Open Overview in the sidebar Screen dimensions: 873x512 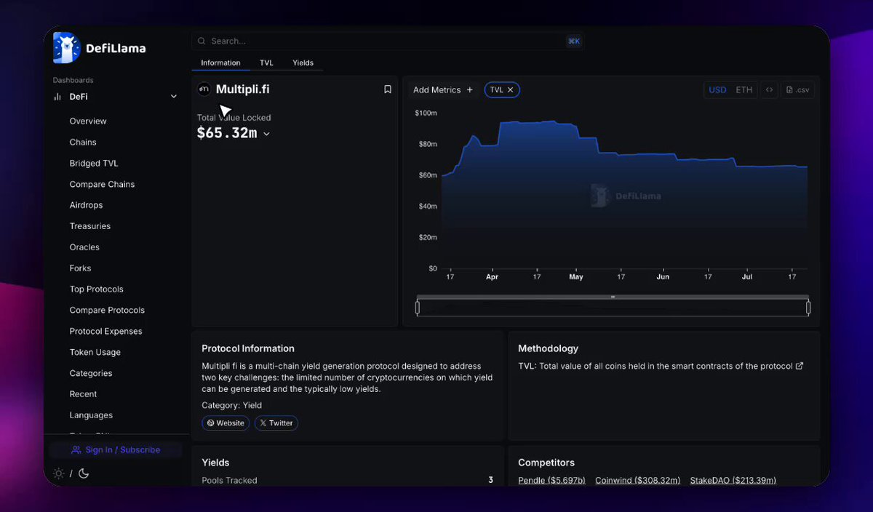[x=88, y=121]
